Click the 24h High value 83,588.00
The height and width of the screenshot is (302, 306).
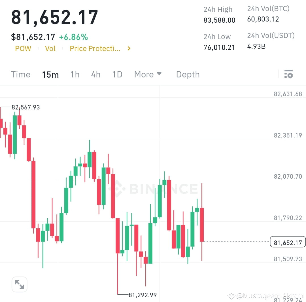coord(219,20)
